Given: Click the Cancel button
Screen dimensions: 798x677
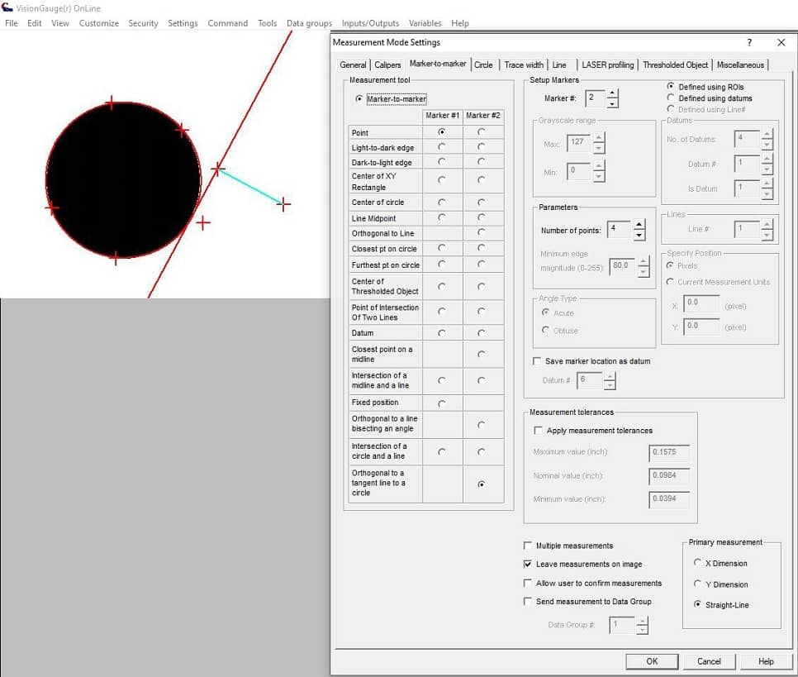Looking at the screenshot, I should pos(709,661).
